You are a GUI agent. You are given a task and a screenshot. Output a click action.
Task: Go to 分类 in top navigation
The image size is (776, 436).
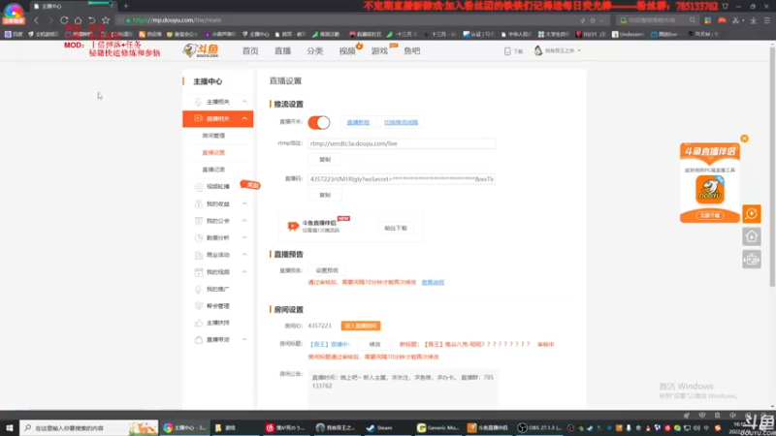[314, 51]
